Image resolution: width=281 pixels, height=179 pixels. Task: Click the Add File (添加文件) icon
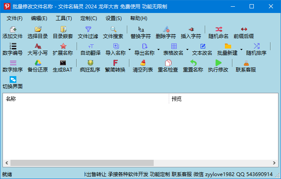(x=13, y=32)
